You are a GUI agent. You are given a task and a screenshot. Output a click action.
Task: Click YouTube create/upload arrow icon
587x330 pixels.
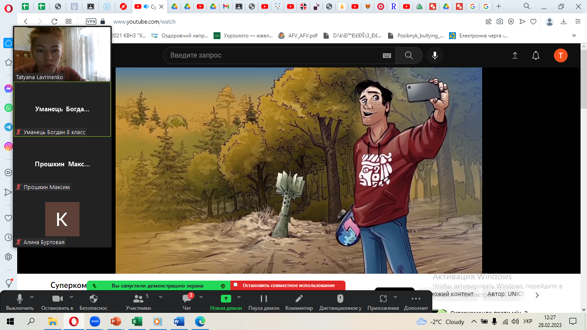point(515,55)
